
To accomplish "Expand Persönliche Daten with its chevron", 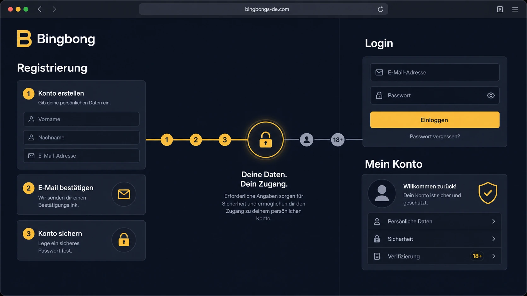I will [x=494, y=221].
